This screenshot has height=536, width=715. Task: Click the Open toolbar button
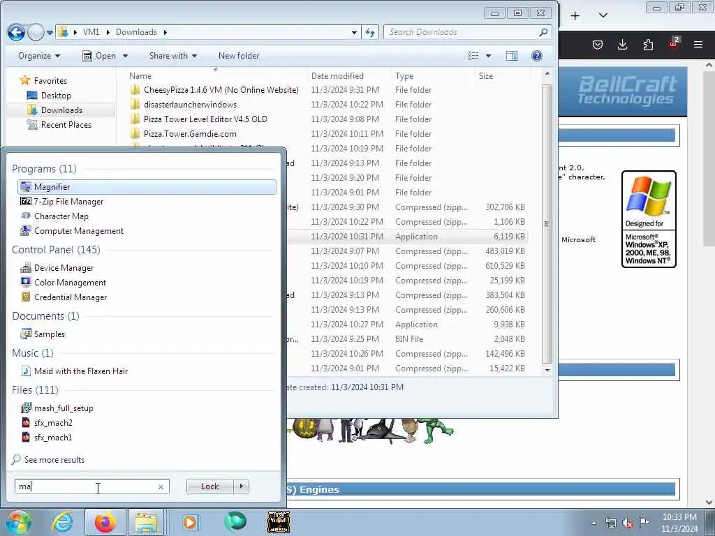click(x=99, y=56)
